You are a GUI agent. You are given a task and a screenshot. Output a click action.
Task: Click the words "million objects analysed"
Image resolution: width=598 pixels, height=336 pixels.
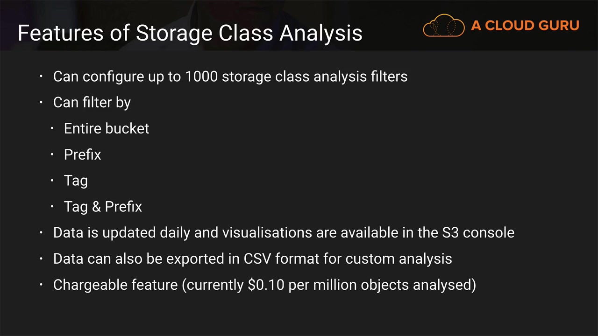(394, 285)
